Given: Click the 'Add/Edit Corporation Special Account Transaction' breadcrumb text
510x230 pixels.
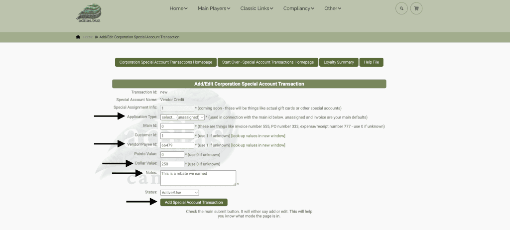Looking at the screenshot, I should (139, 37).
